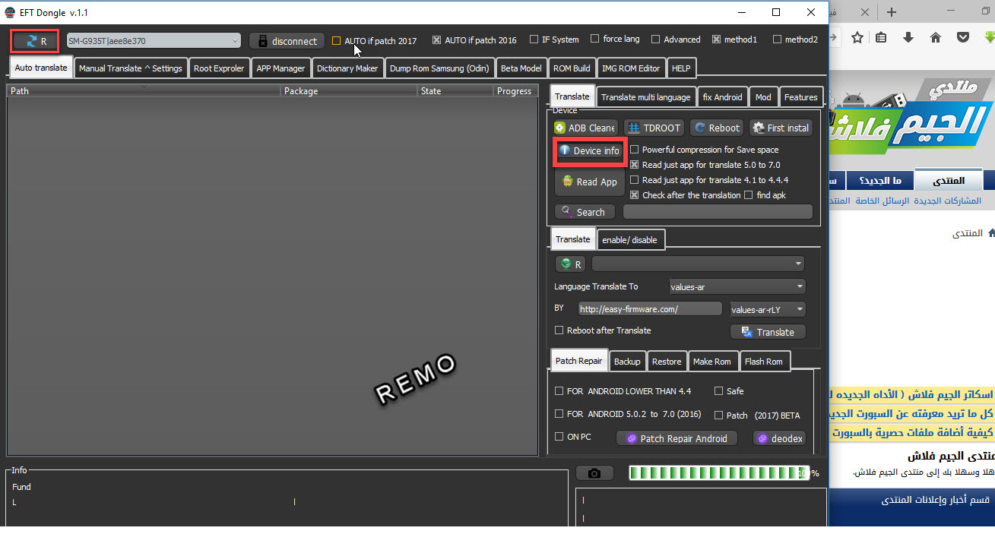
Task: Open the SM-G935T device dropdown
Action: [154, 41]
